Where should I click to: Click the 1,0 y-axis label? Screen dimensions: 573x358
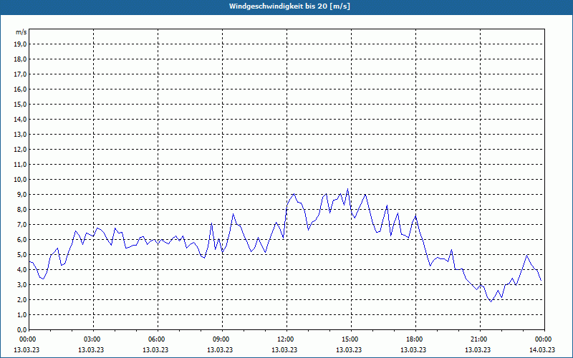click(x=22, y=314)
